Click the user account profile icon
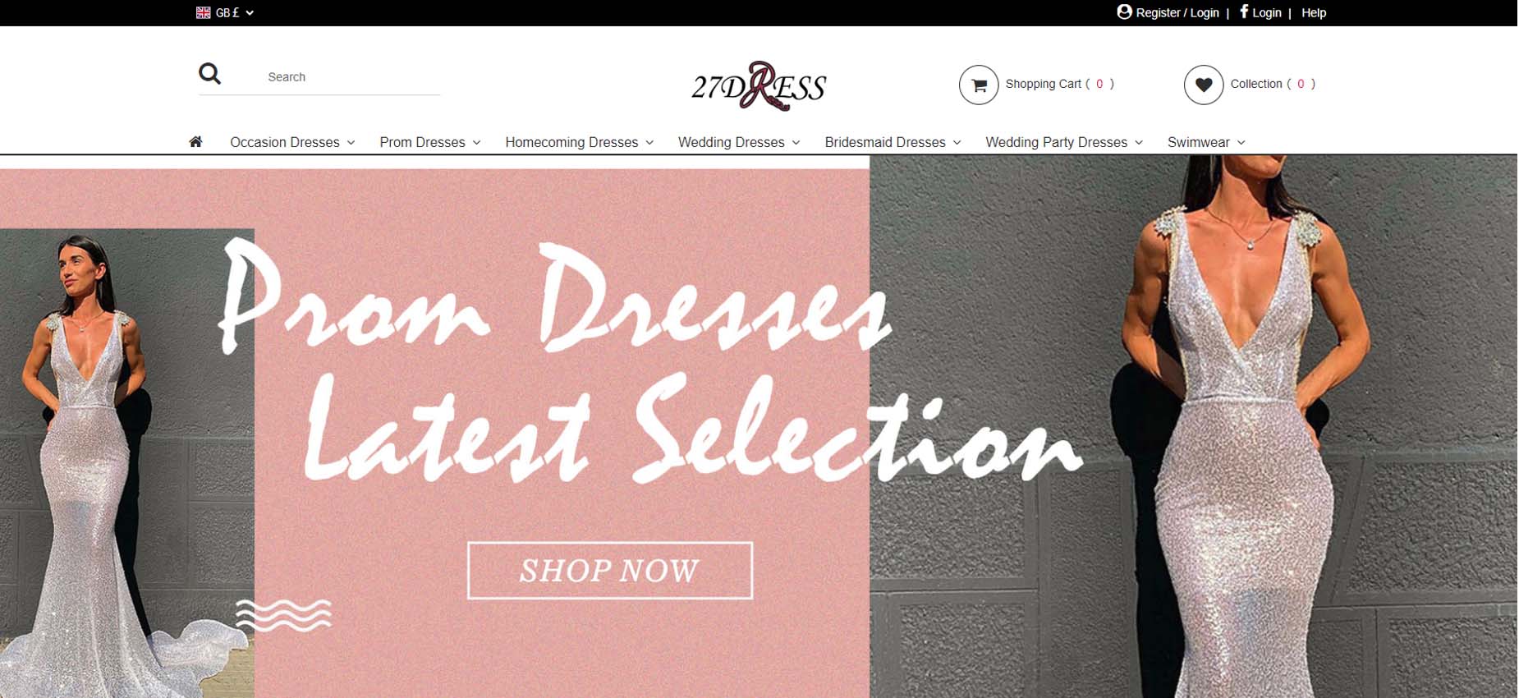The image size is (1519, 698). 1124,11
